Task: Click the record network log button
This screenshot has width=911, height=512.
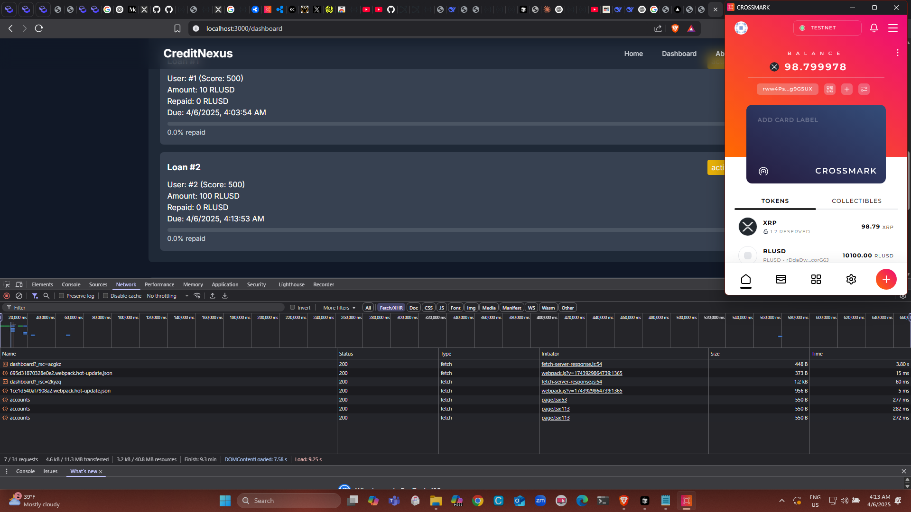Action: [7, 296]
